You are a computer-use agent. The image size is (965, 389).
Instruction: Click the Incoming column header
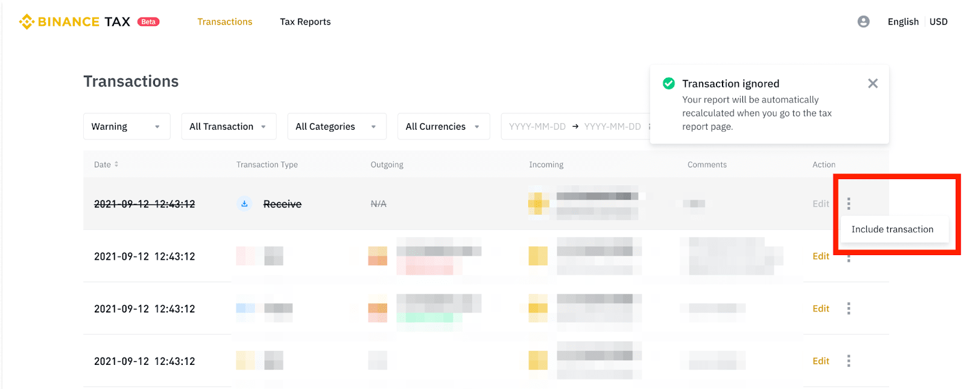[546, 165]
